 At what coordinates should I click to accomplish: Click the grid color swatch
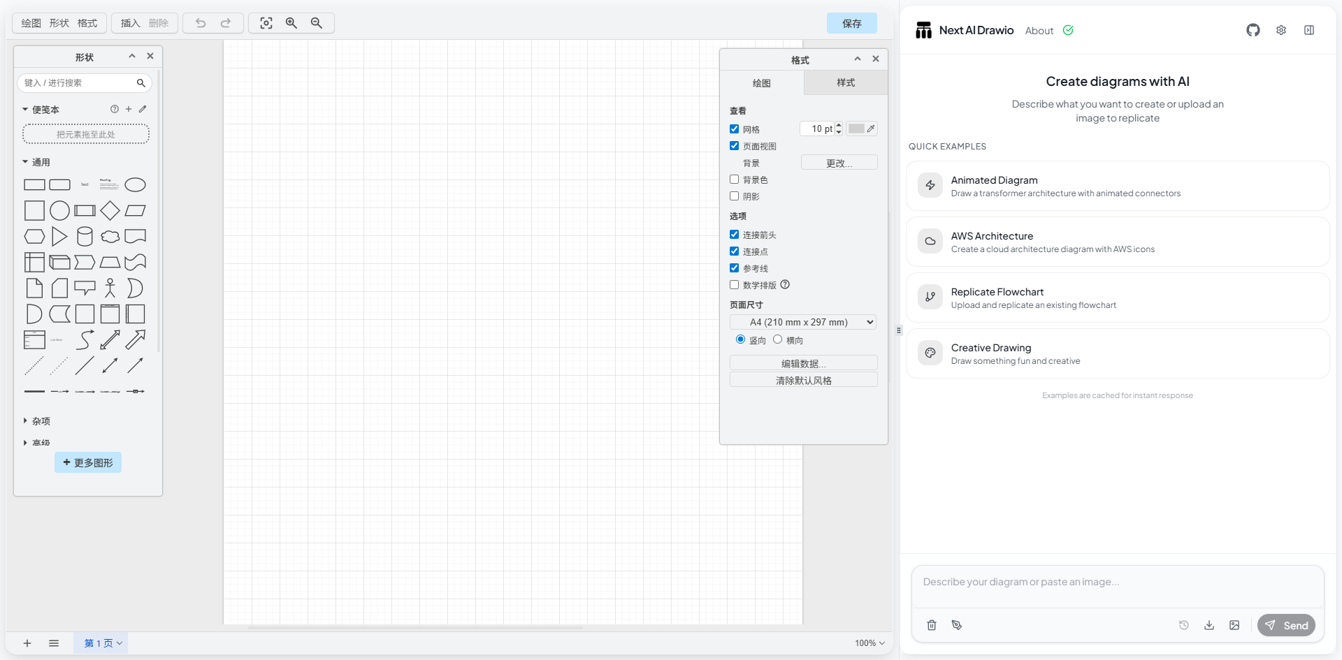(x=856, y=129)
